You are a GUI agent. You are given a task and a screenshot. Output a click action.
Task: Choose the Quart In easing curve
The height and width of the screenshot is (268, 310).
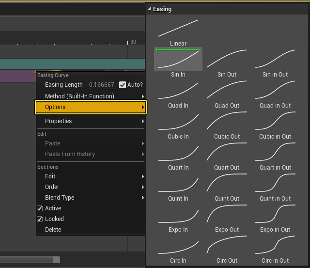tap(178, 152)
